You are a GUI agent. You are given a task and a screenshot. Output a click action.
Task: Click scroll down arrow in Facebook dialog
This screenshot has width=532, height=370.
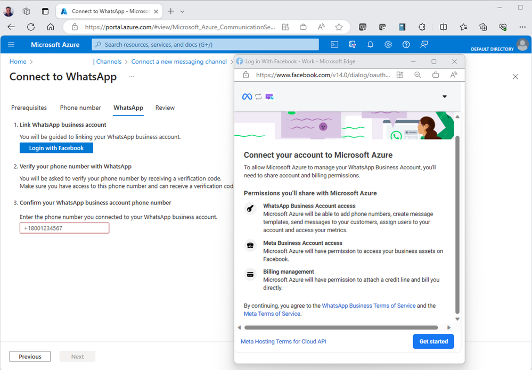coord(457,319)
